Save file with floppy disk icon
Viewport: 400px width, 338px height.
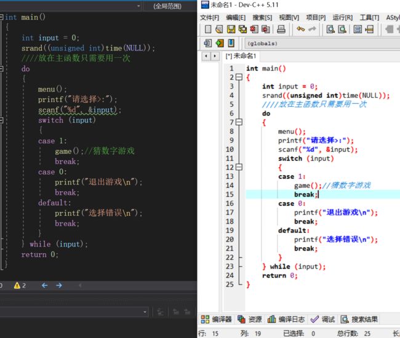pyautogui.click(x=231, y=29)
